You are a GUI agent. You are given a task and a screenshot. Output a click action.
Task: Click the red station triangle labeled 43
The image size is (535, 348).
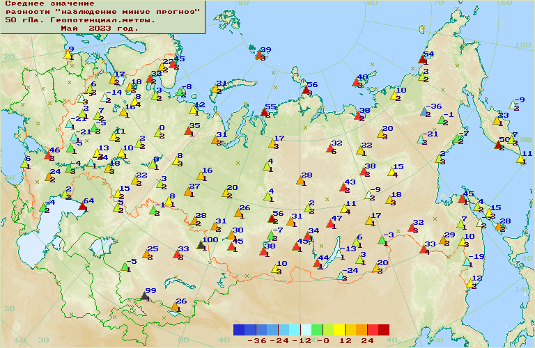pyautogui.click(x=344, y=187)
